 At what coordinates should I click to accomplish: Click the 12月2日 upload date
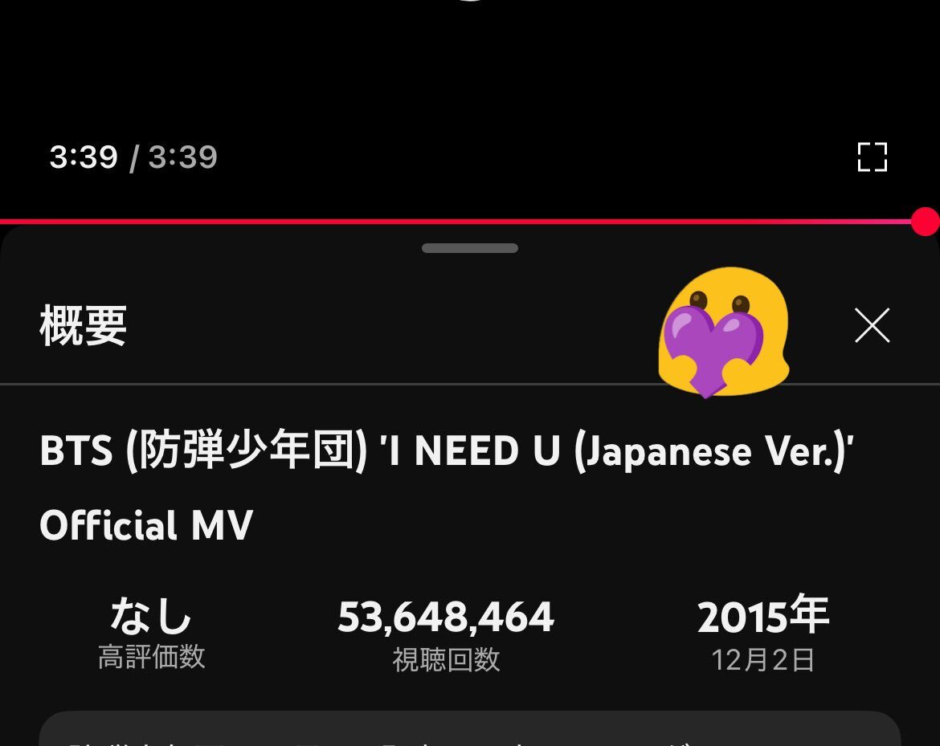pyautogui.click(x=762, y=660)
